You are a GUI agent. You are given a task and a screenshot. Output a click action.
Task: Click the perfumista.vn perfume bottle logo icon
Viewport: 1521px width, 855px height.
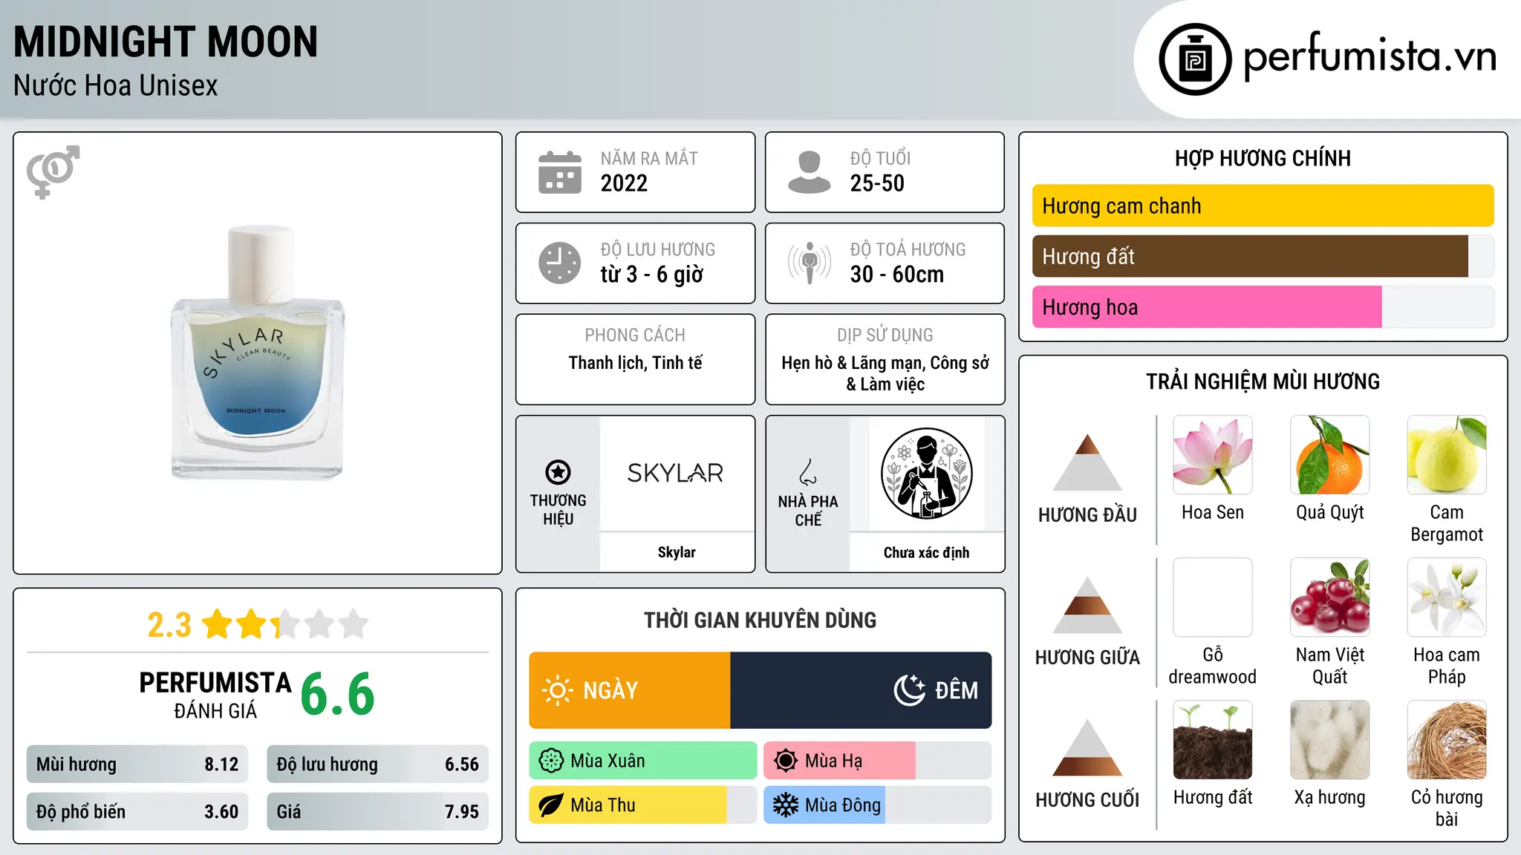click(x=1195, y=59)
